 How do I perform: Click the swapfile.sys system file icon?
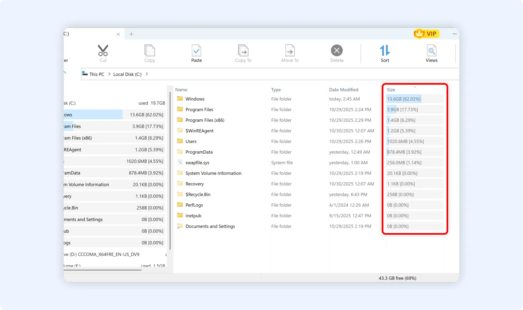point(180,162)
